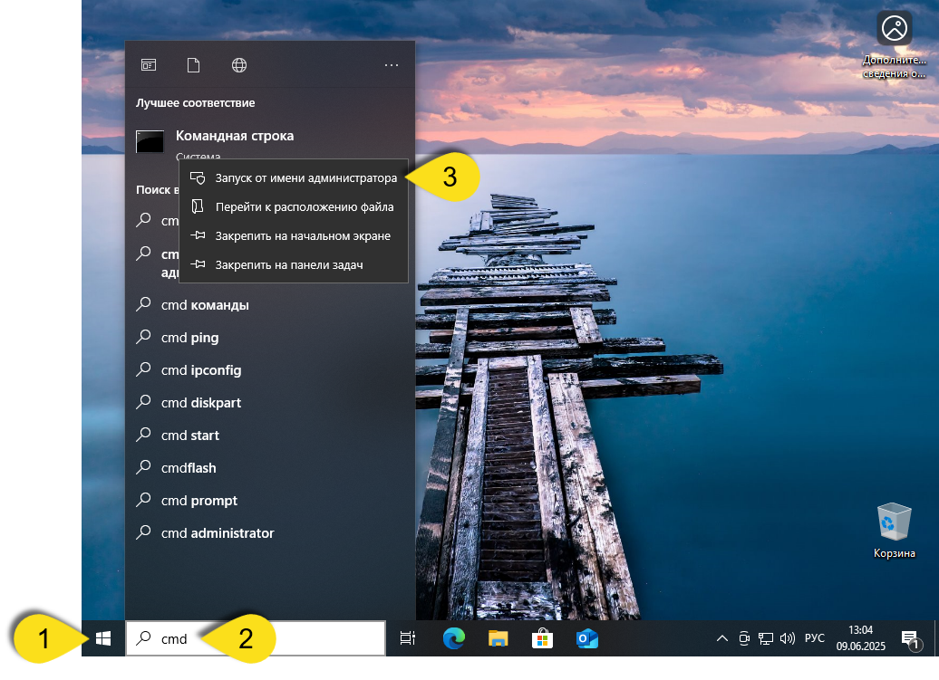The height and width of the screenshot is (680, 939).
Task: Click the Task View icon on taskbar
Action: (x=407, y=638)
